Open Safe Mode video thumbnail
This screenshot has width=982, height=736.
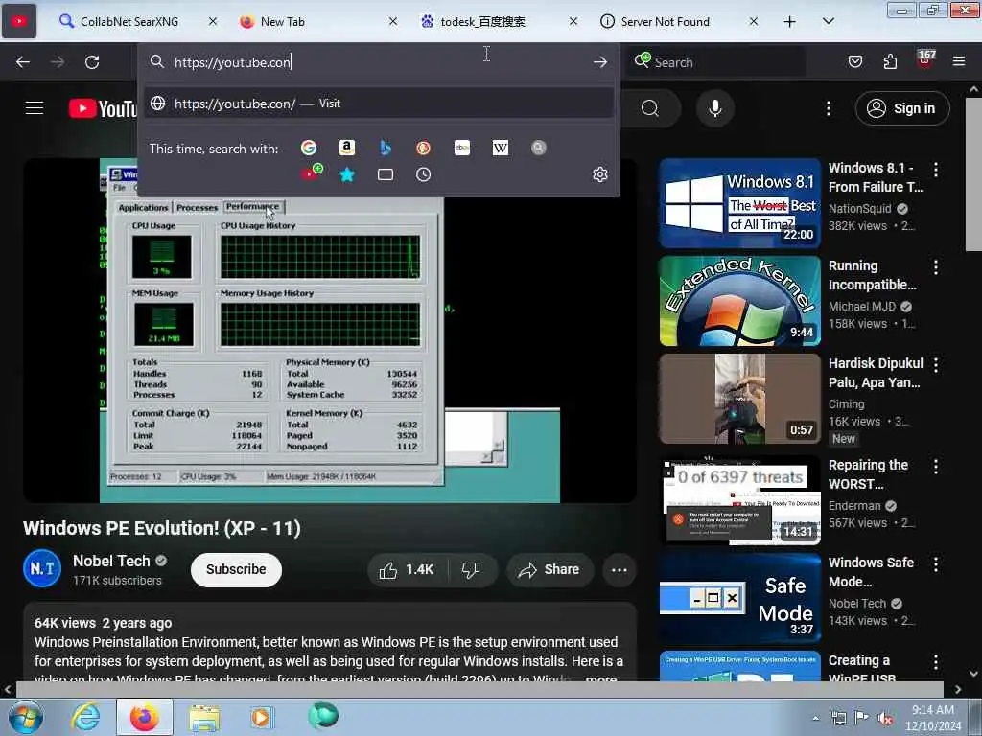click(x=739, y=598)
